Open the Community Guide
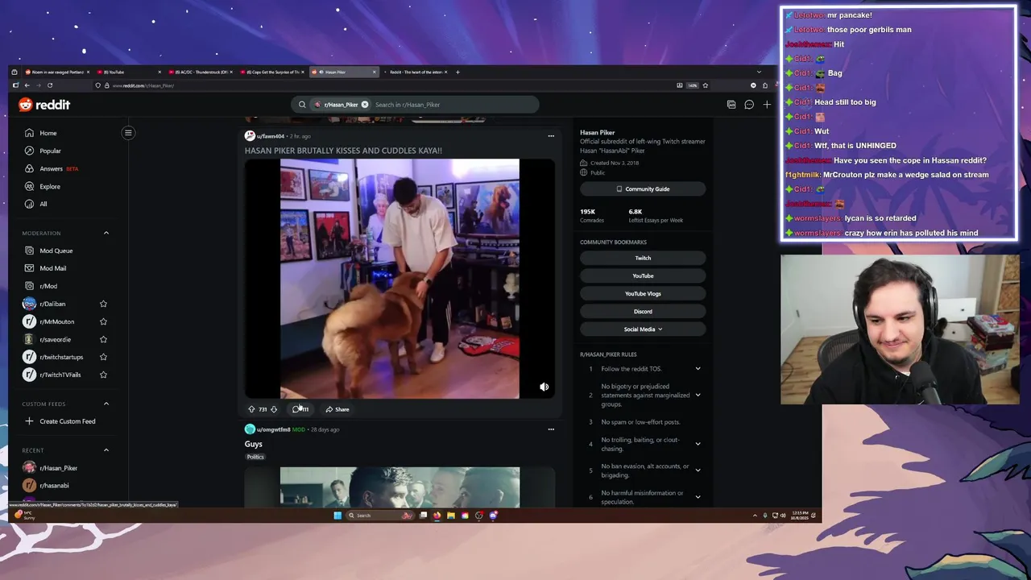Viewport: 1031px width, 580px height. 643,189
